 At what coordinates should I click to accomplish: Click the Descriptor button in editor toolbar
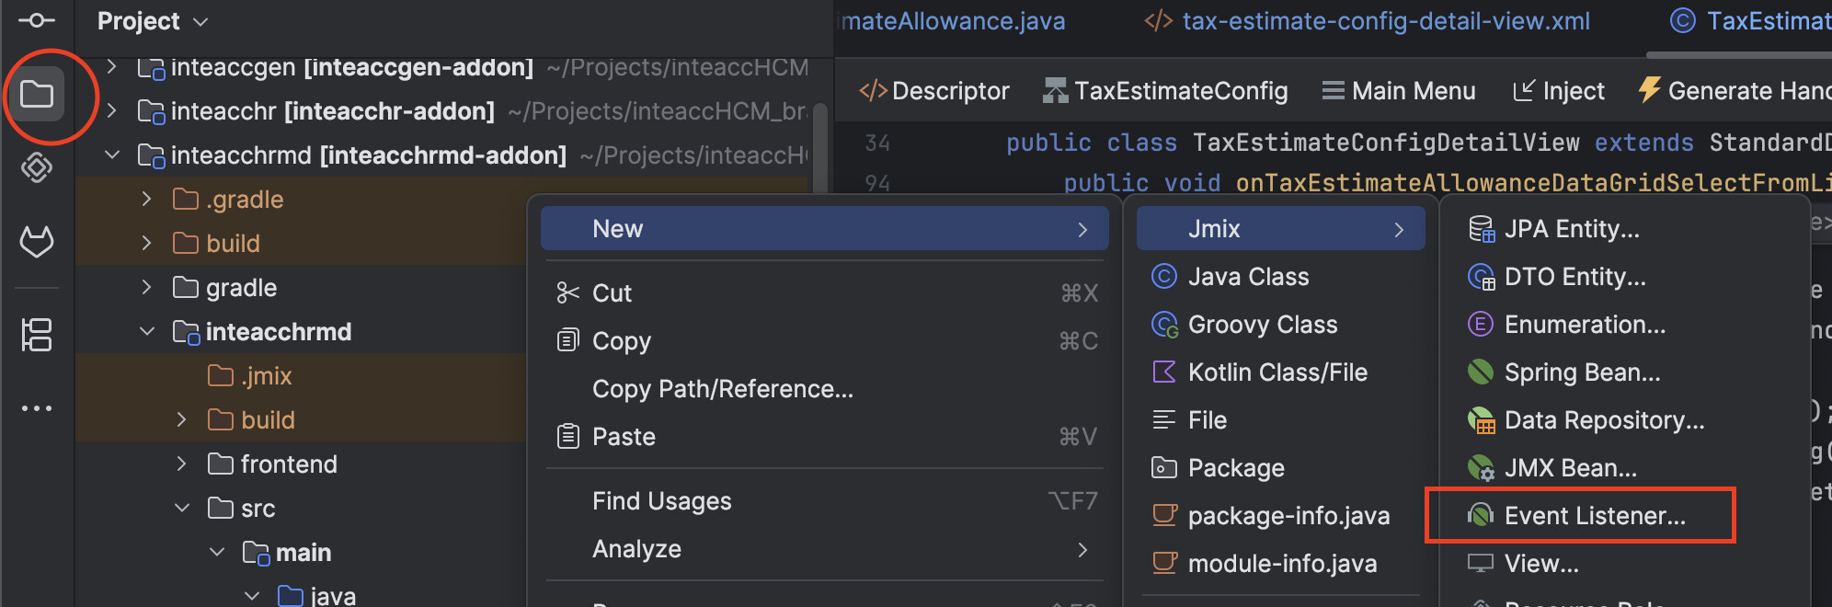coord(933,90)
